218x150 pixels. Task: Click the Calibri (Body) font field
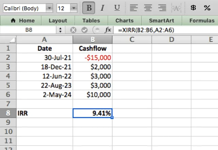25,8
